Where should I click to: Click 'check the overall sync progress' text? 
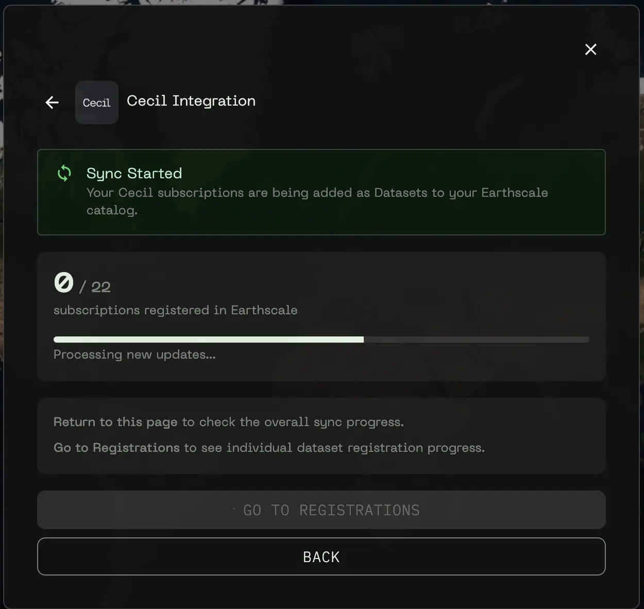click(301, 422)
